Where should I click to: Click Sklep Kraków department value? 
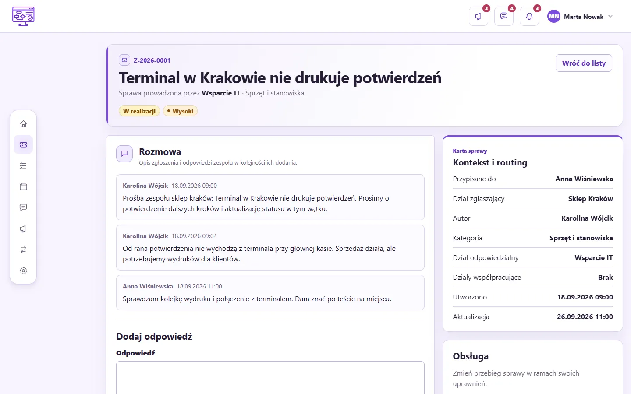pyautogui.click(x=591, y=198)
